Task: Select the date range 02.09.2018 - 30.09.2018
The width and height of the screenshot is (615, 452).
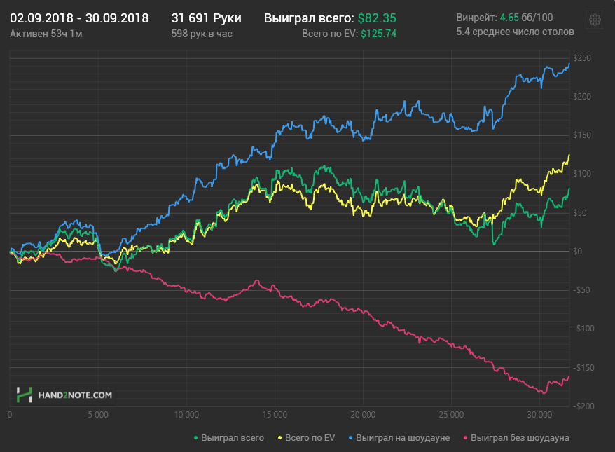Action: (79, 18)
